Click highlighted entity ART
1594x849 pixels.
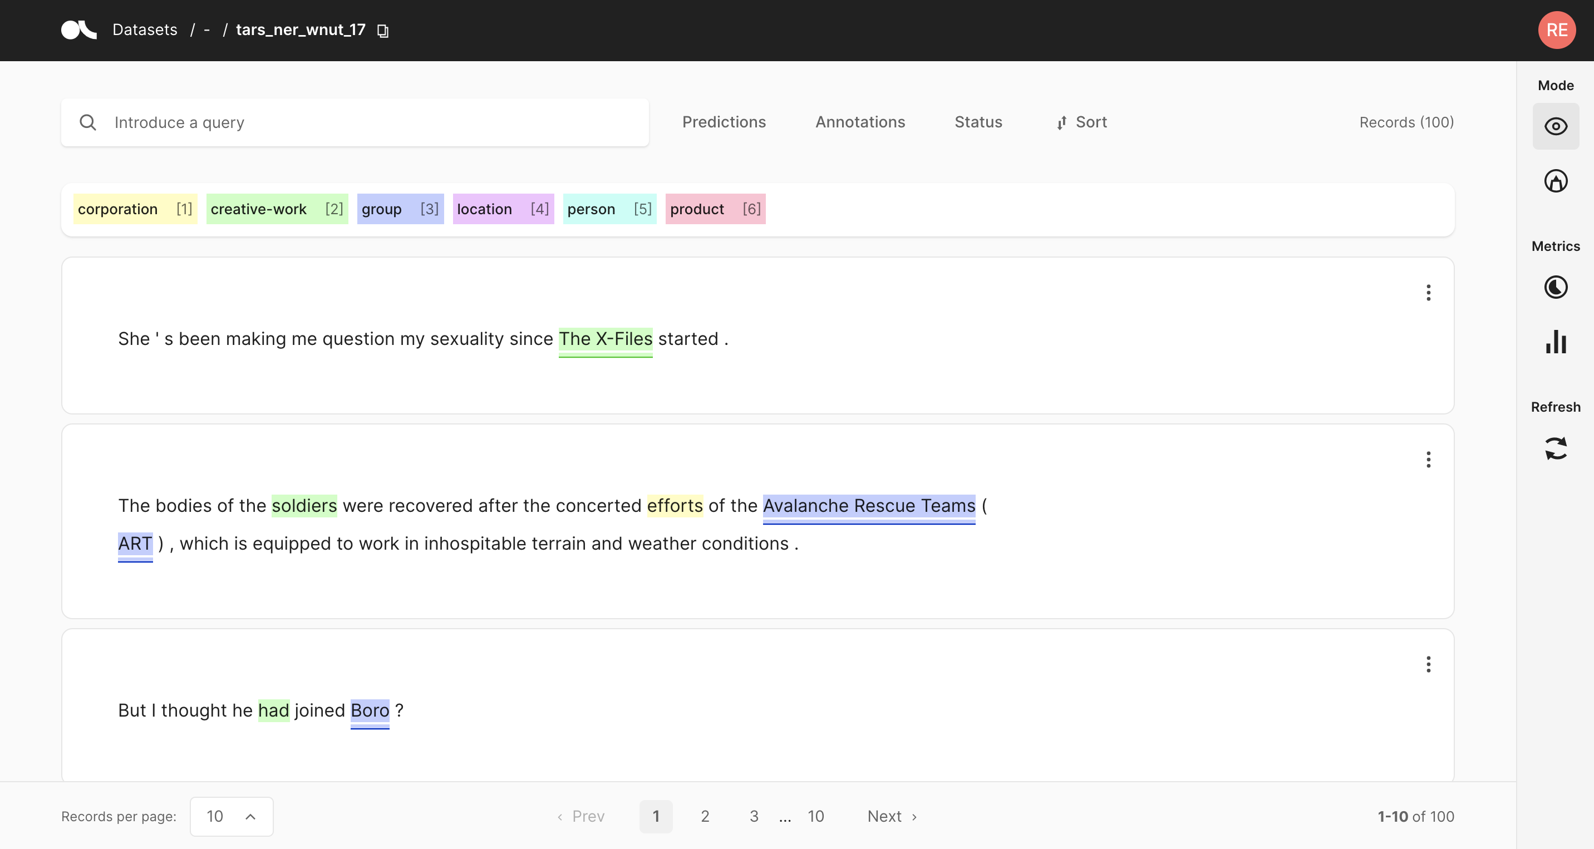tap(135, 544)
